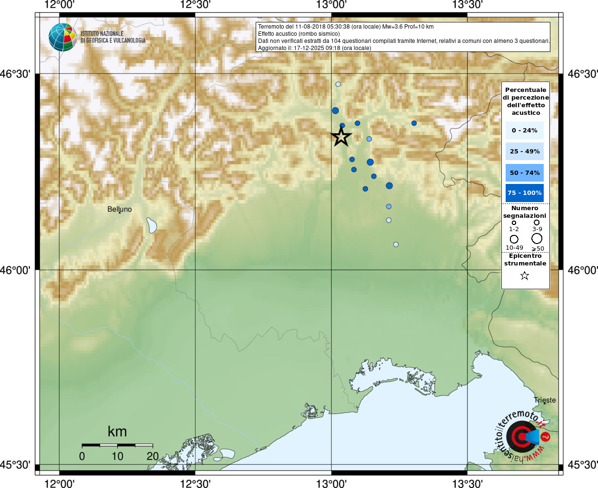Click the 46°00' latitude label on right axis
The width and height of the screenshot is (598, 488).
pyautogui.click(x=583, y=270)
